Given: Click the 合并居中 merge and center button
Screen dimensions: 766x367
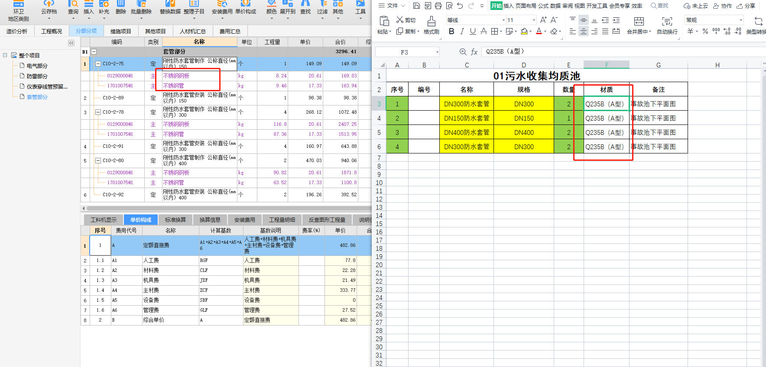Looking at the screenshot, I should 639,26.
